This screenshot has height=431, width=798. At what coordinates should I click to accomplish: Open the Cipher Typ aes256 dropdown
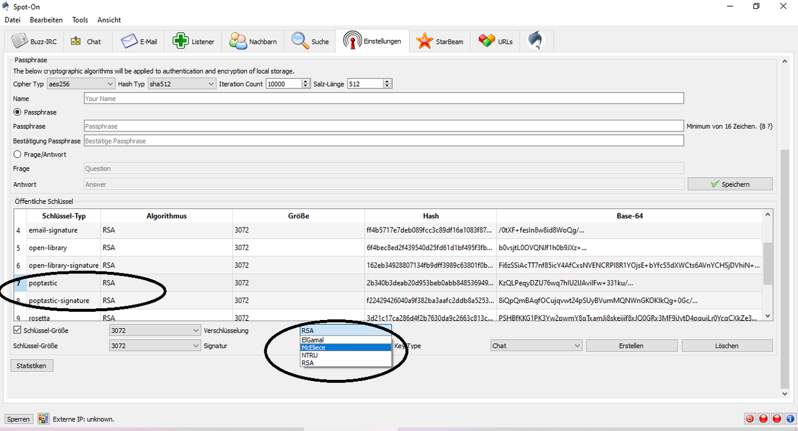click(x=81, y=84)
